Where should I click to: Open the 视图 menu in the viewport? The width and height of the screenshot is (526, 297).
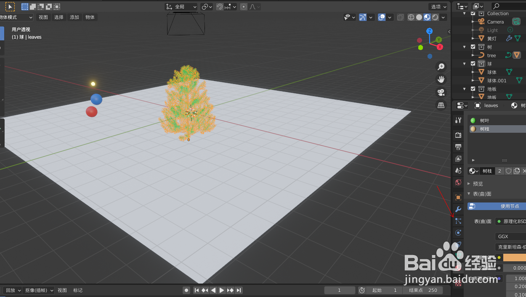click(43, 17)
